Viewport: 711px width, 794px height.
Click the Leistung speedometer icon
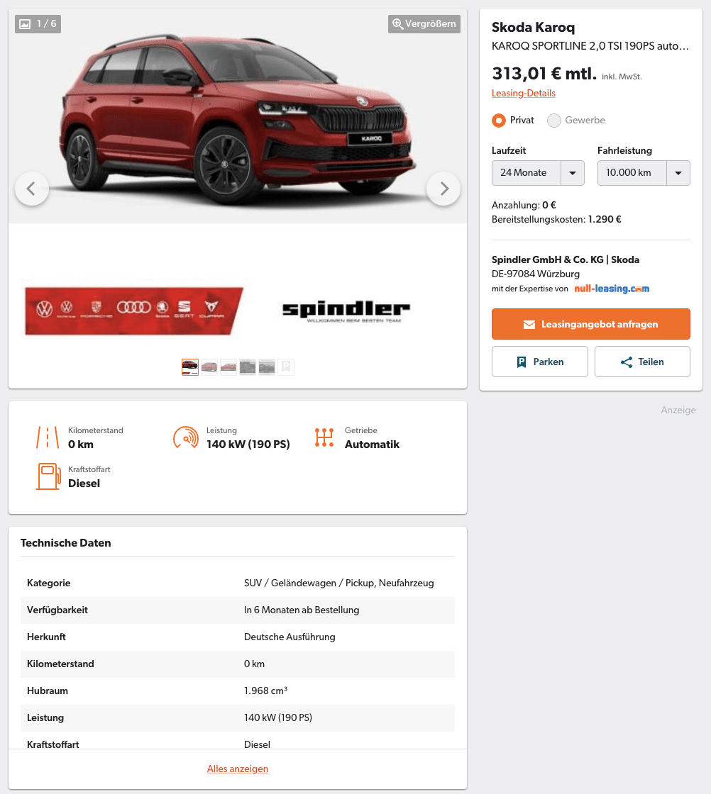(185, 437)
